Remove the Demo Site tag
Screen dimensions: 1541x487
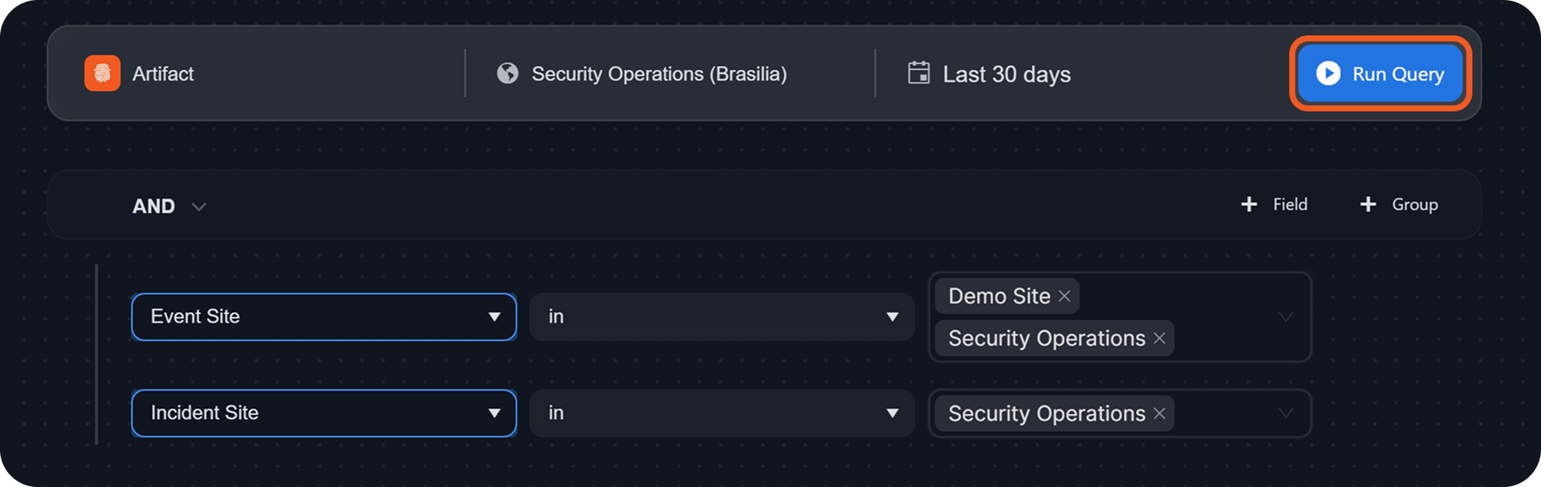tap(1065, 296)
